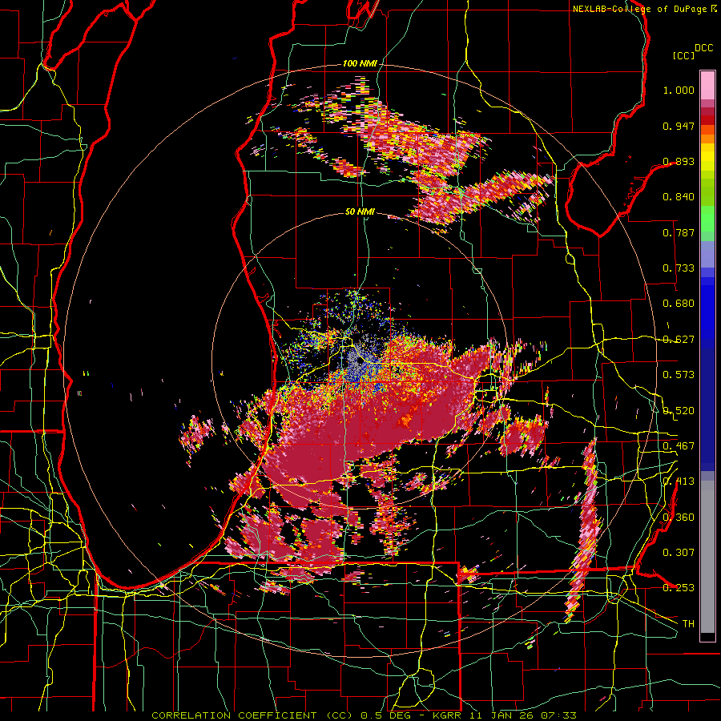Click the 0.680 color scale label
Viewport: 721px width, 721px height.
point(679,304)
